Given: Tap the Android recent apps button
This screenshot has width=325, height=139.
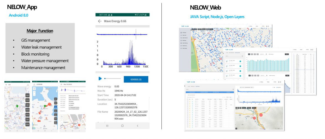Looking at the screenshot, I should (x=107, y=126).
